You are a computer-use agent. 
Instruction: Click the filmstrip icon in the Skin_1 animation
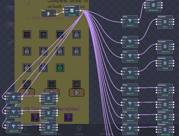click(x=165, y=22)
